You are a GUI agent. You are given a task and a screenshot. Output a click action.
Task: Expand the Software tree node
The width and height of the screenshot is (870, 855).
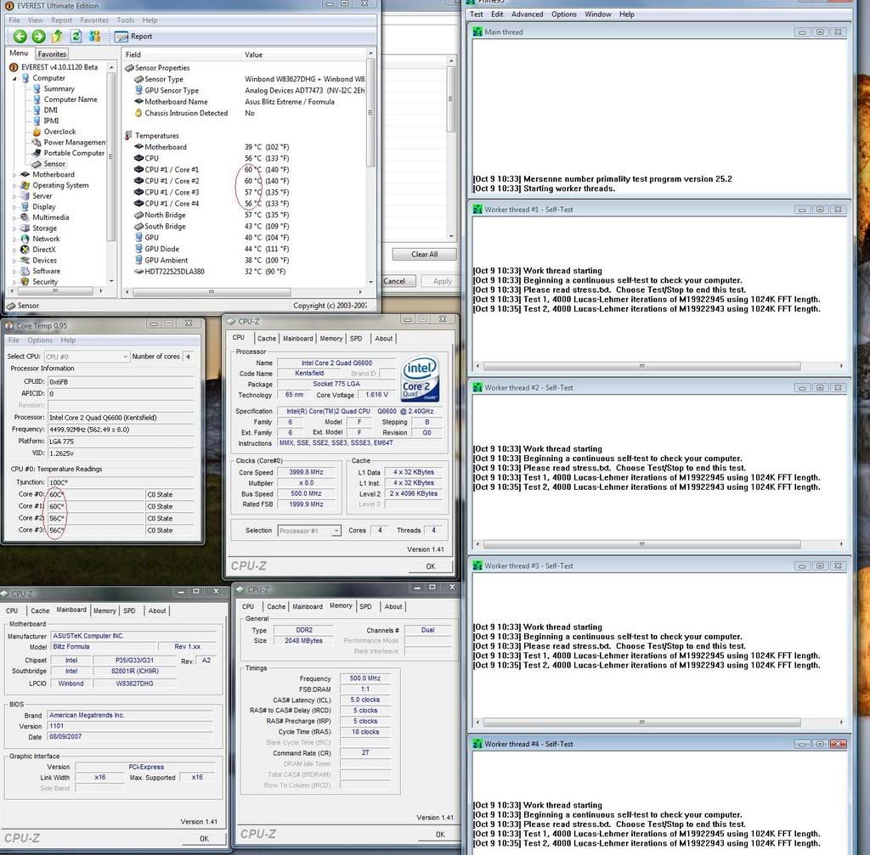point(14,271)
